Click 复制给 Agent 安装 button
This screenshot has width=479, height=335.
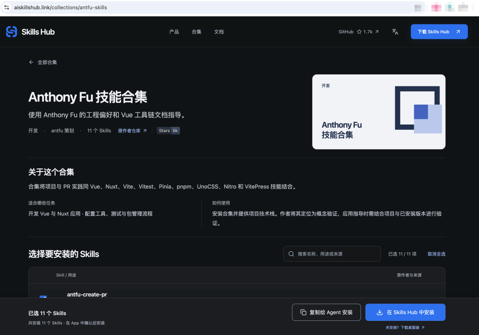click(326, 312)
